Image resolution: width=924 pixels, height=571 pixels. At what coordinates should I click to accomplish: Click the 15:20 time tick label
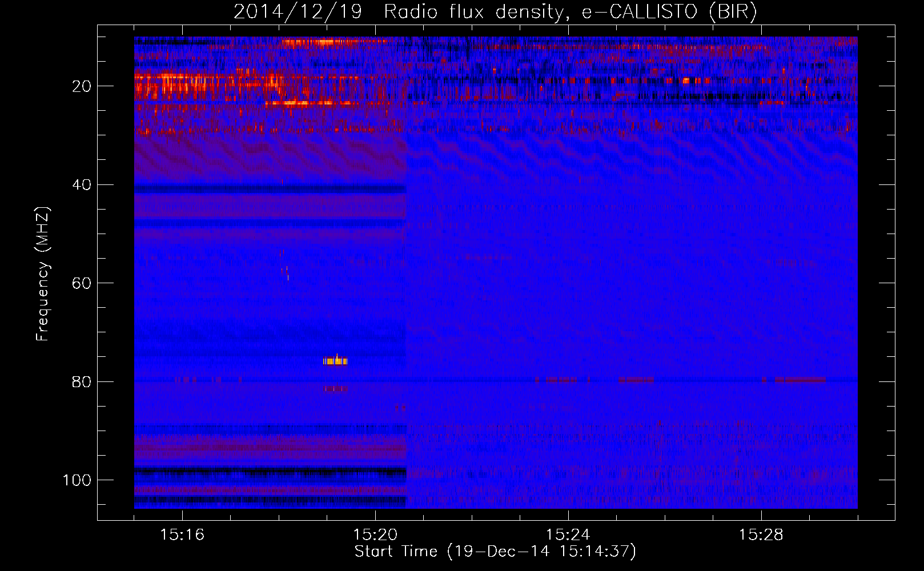pos(375,534)
